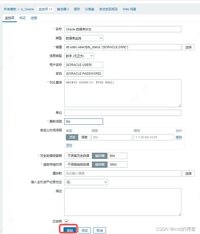Click the 描述 textarea resize handle

[180, 214]
